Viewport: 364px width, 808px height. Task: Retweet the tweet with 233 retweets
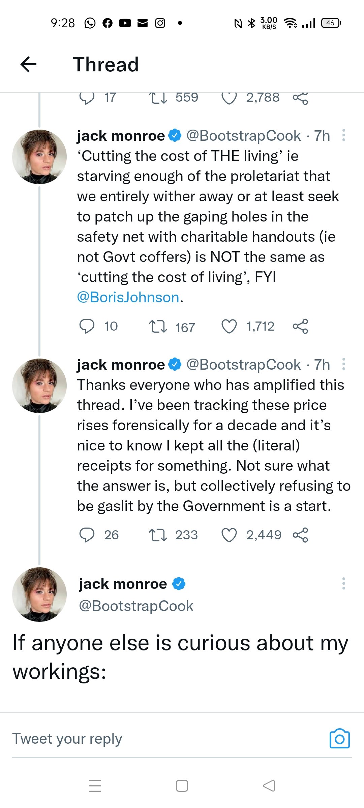(158, 535)
